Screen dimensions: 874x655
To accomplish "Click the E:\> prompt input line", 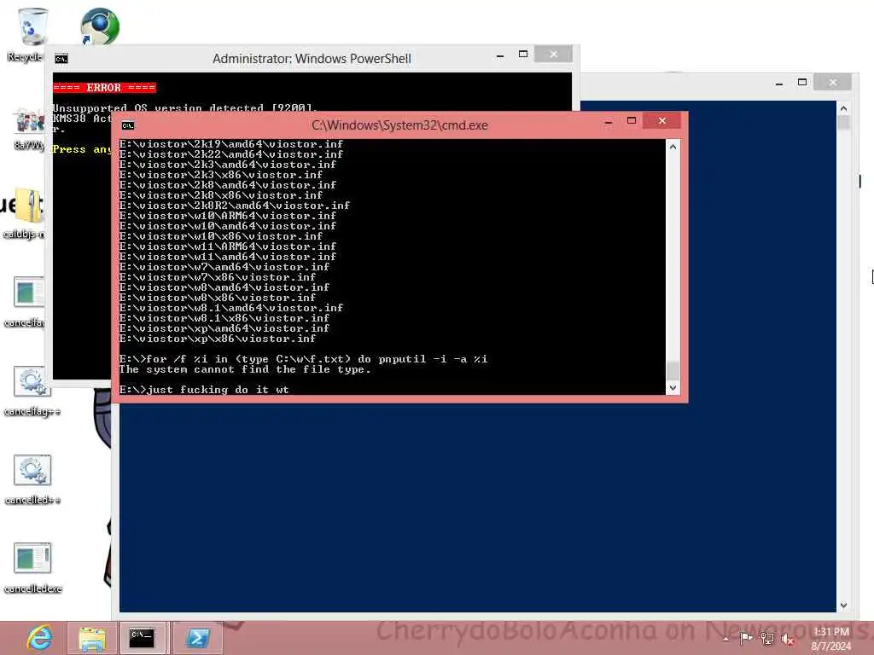I will (x=204, y=389).
